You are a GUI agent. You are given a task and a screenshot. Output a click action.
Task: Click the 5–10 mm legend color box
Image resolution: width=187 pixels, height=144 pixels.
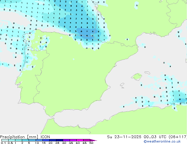(x=32, y=140)
